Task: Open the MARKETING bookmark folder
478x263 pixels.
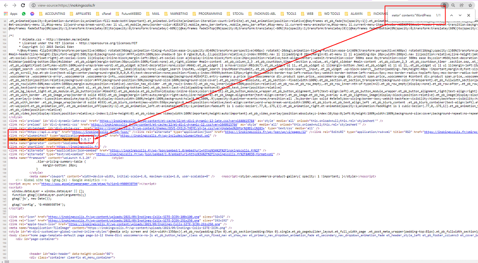Action: tap(176, 14)
